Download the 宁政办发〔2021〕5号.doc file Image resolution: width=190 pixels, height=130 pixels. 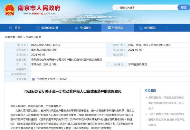click(x=52, y=79)
